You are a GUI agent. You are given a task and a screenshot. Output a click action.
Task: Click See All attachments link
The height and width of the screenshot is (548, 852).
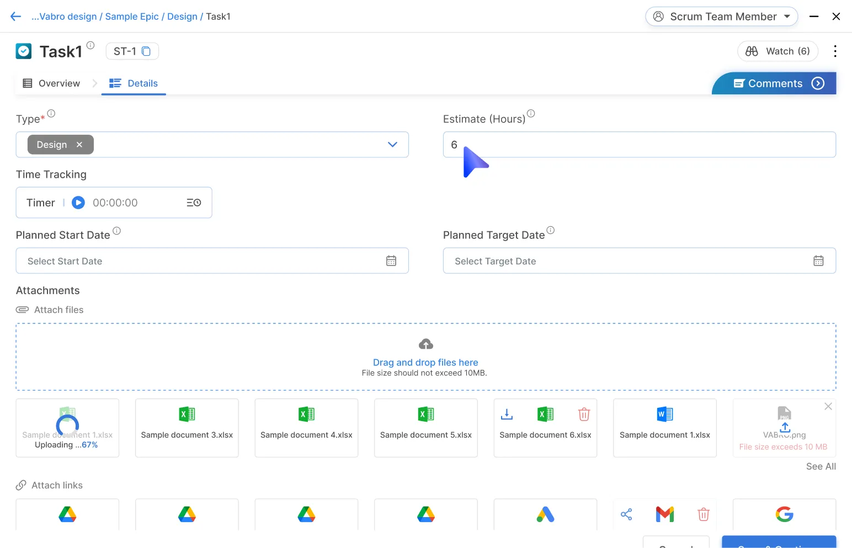821,466
